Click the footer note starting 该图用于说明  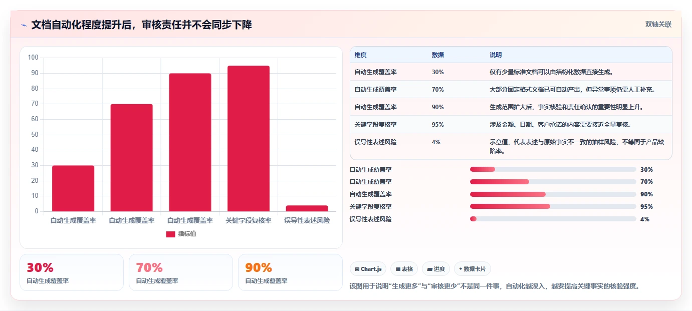click(x=494, y=286)
